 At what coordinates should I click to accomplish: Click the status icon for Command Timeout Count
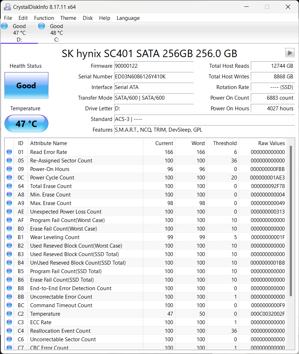click(x=9, y=305)
